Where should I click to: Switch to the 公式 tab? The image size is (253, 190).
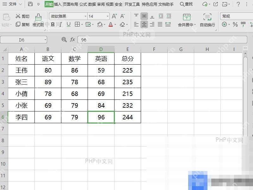(83, 4)
